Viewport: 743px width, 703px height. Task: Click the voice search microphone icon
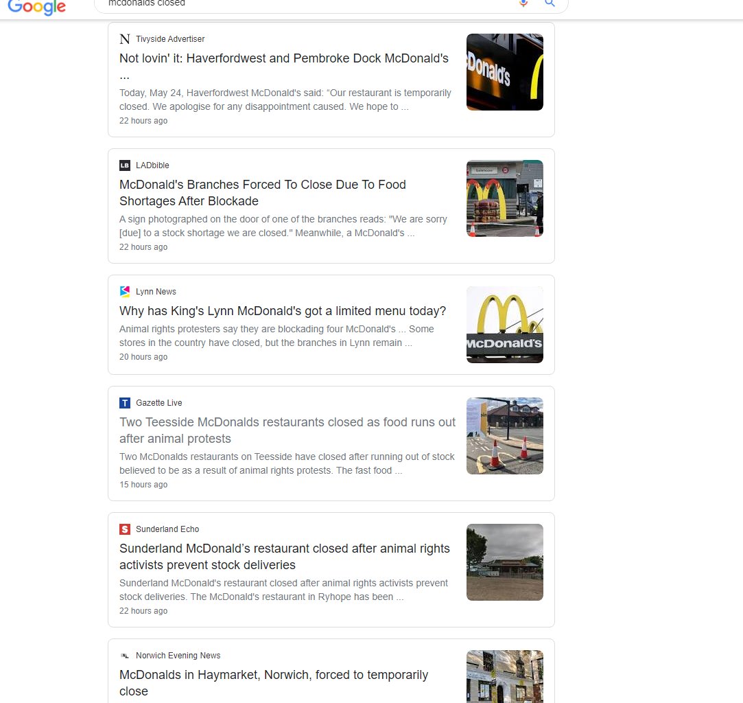523,3
